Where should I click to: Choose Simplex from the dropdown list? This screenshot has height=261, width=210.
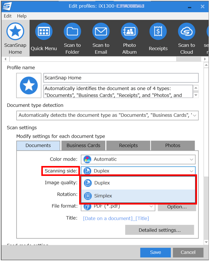(x=138, y=196)
